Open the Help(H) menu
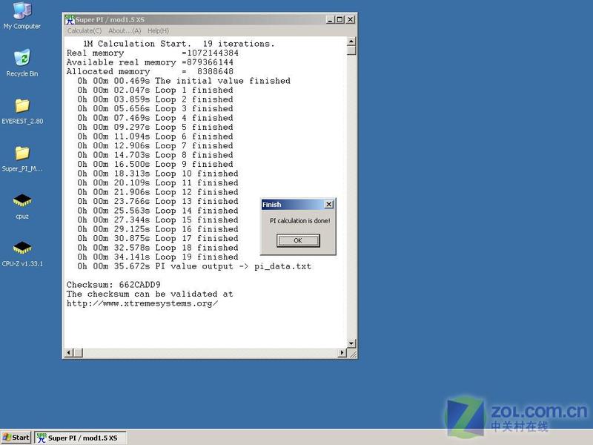This screenshot has width=593, height=445. point(158,30)
